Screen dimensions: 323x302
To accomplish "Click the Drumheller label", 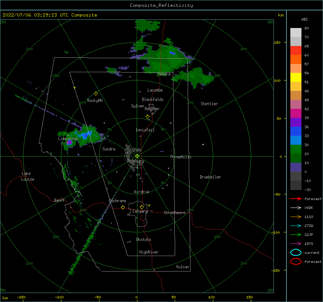I will 210,177.
